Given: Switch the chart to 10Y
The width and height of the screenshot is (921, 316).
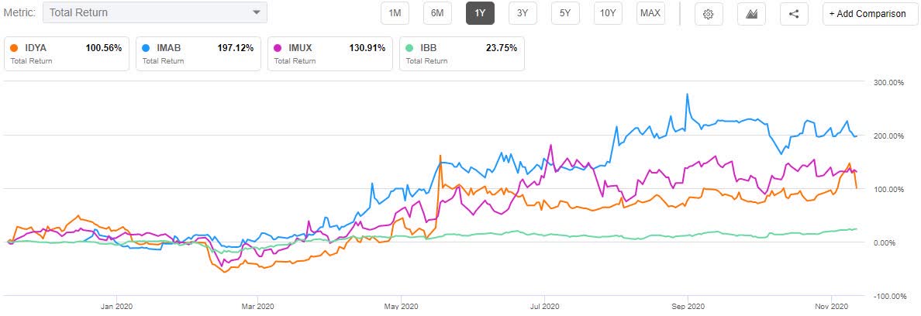Looking at the screenshot, I should point(608,13).
